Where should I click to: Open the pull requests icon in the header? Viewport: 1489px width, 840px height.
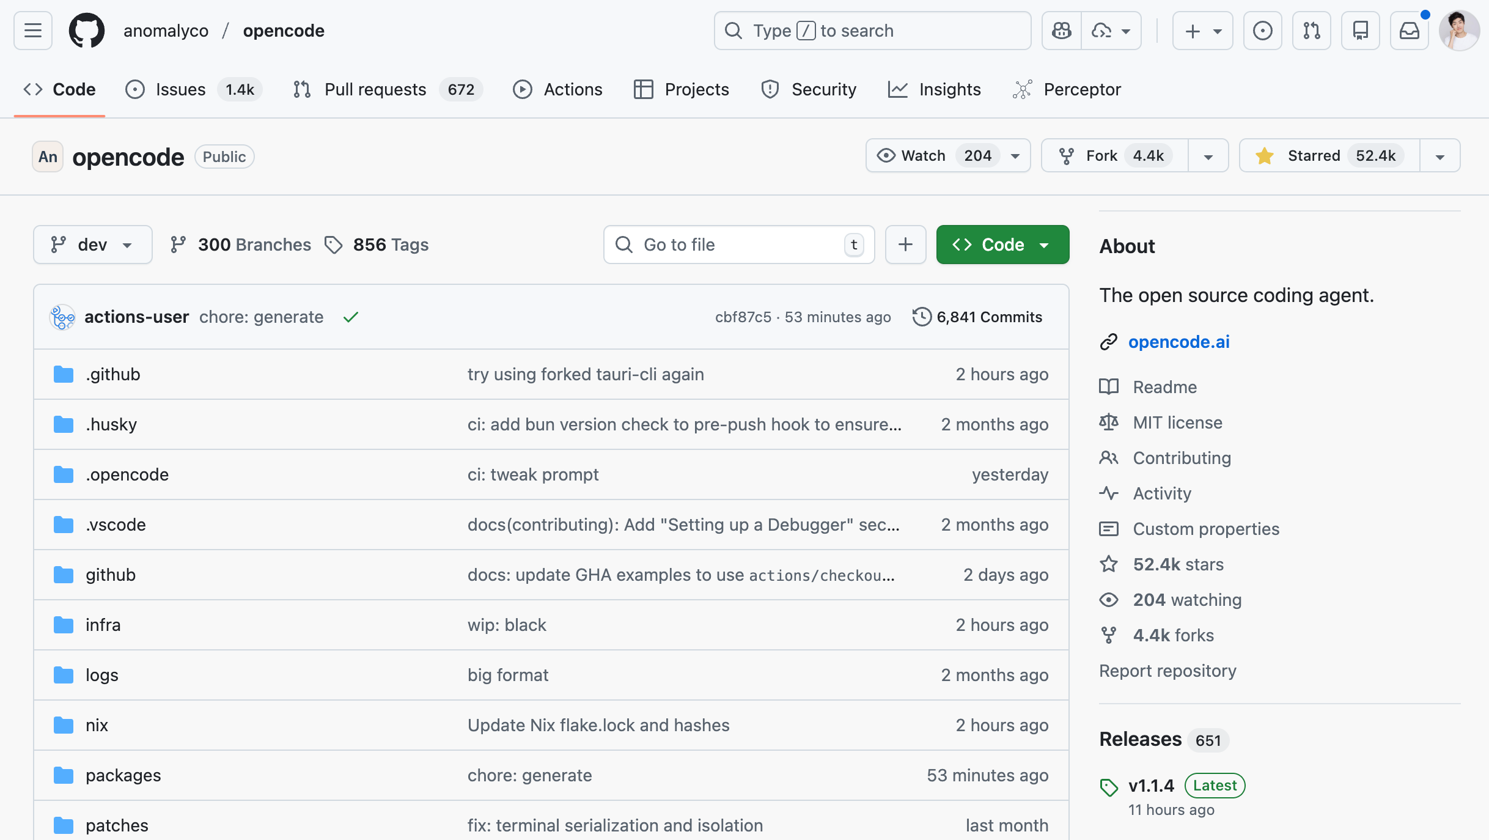point(1311,31)
